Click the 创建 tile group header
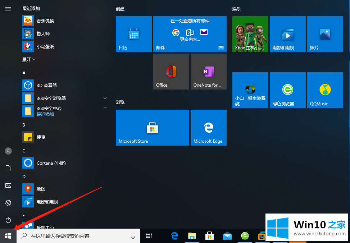 [x=120, y=9]
